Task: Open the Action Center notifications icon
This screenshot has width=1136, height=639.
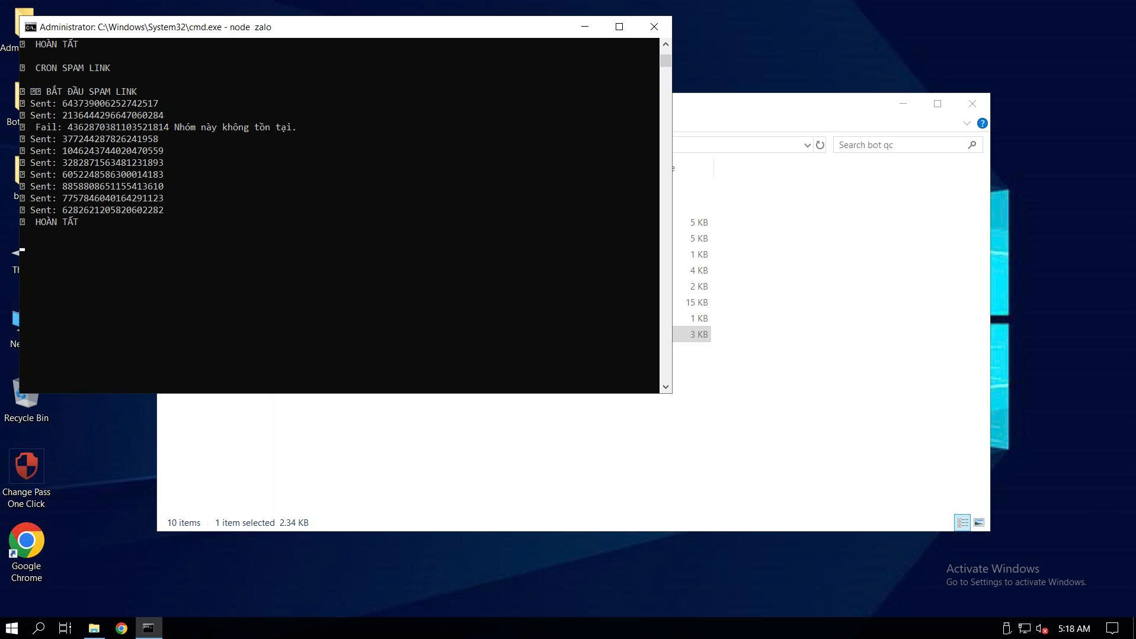Action: [x=1112, y=628]
